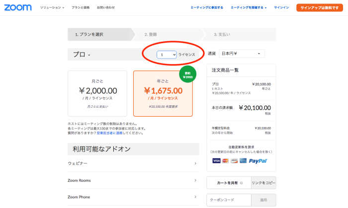
Task: Select the 月ごと ¥2,000.00 plan card
Action: [97, 93]
